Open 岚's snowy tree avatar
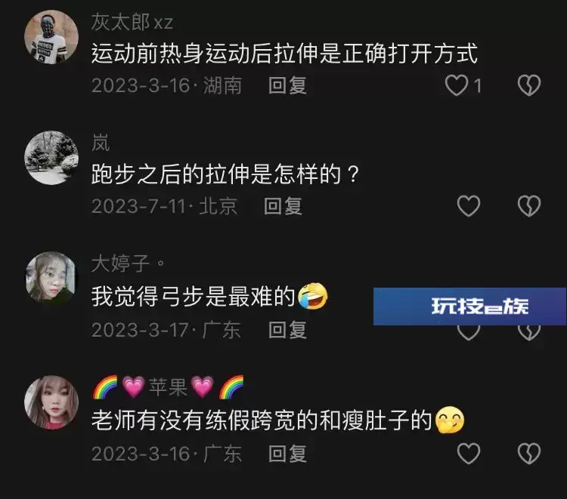The image size is (567, 499). [51, 158]
